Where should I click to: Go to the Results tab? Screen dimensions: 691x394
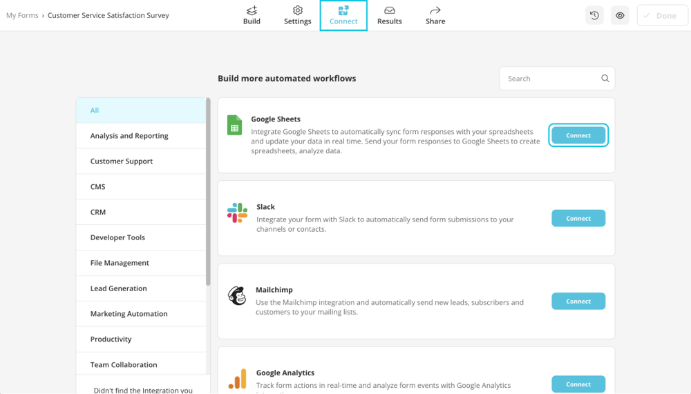tap(390, 15)
